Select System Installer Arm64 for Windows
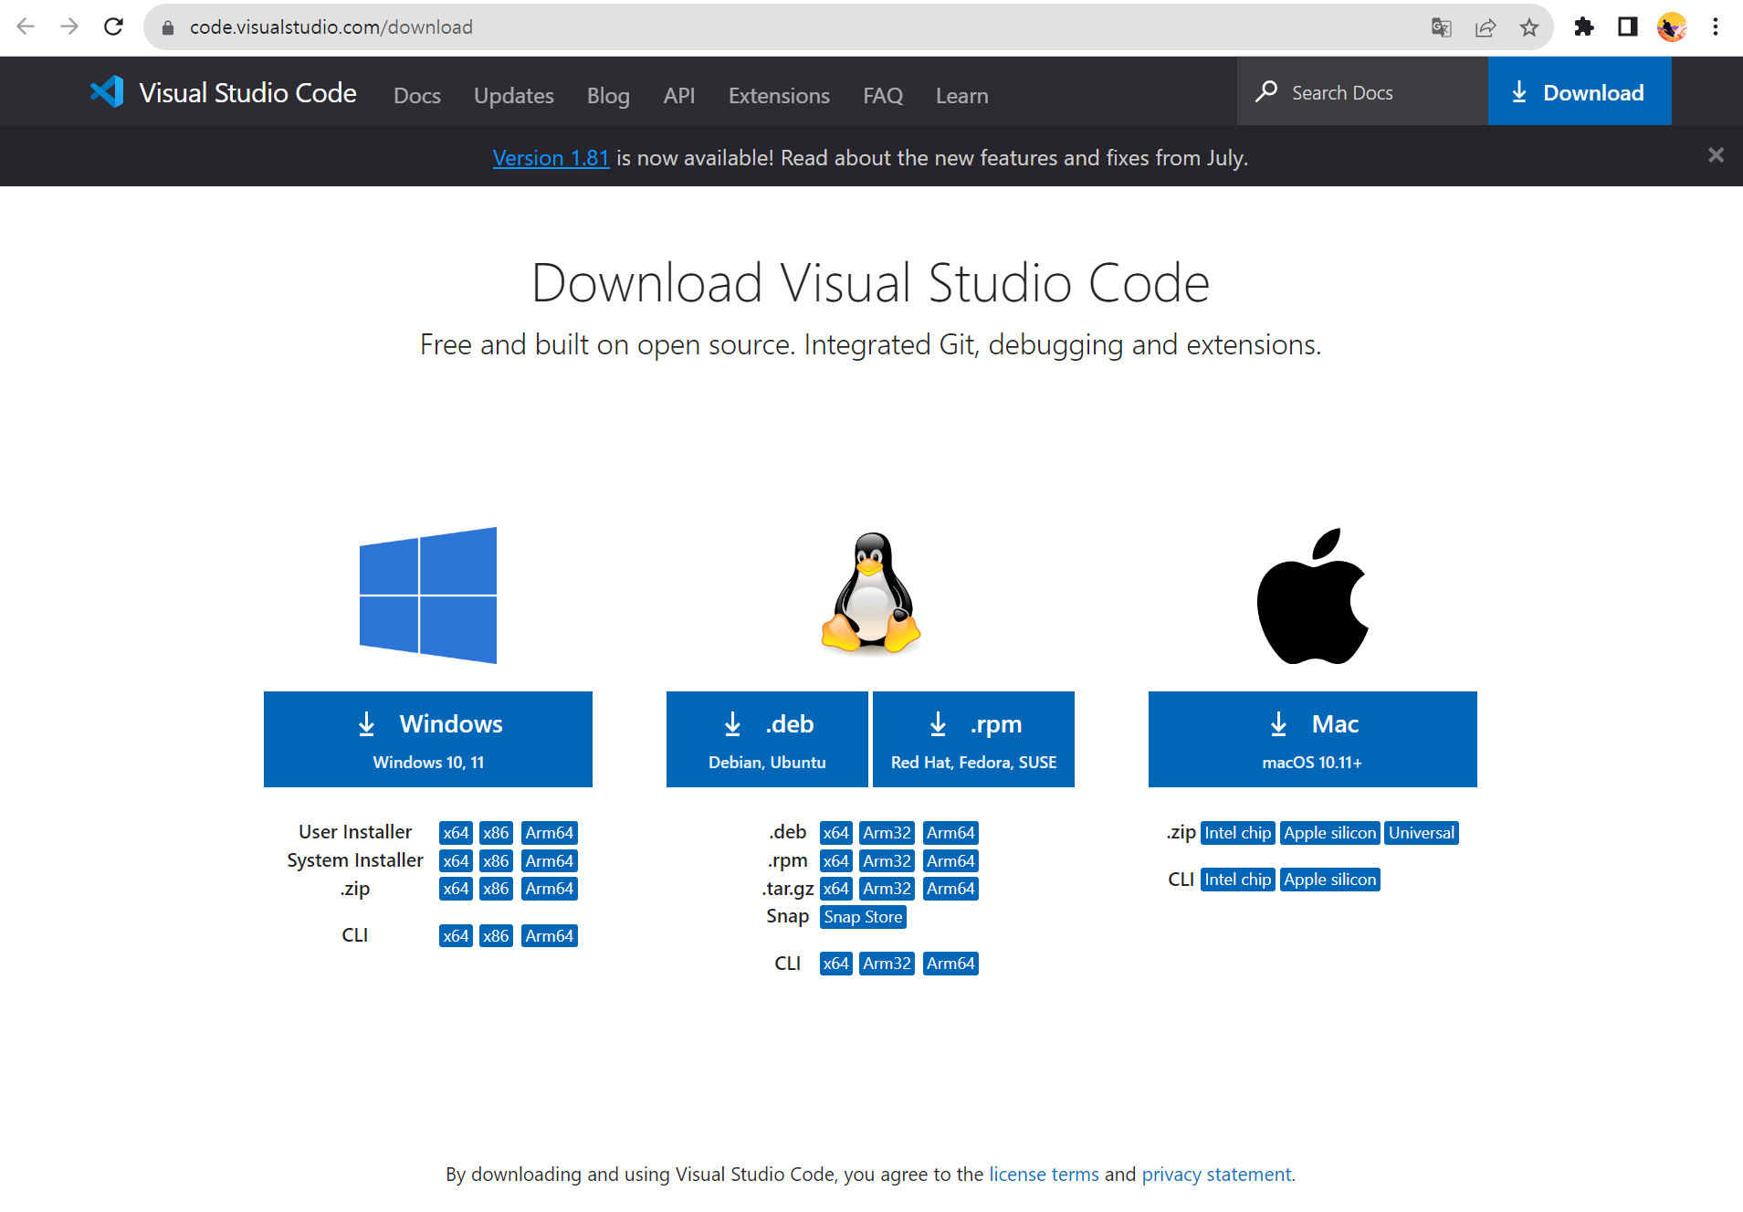 [x=550, y=861]
